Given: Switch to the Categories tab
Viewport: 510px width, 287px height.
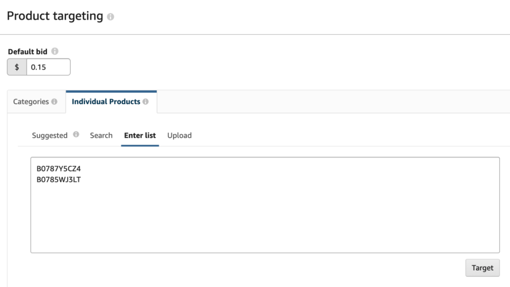Looking at the screenshot, I should pos(31,101).
